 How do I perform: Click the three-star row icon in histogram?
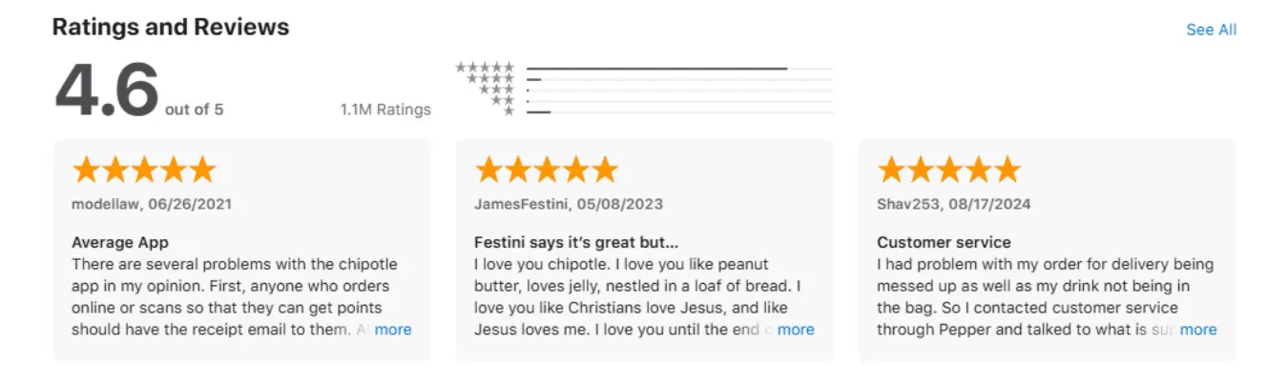(496, 90)
